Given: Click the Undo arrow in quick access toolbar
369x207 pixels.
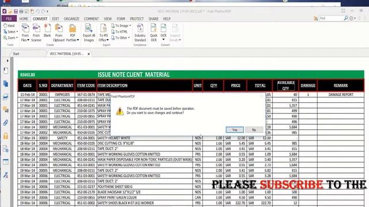Looking at the screenshot, I should click(37, 11).
